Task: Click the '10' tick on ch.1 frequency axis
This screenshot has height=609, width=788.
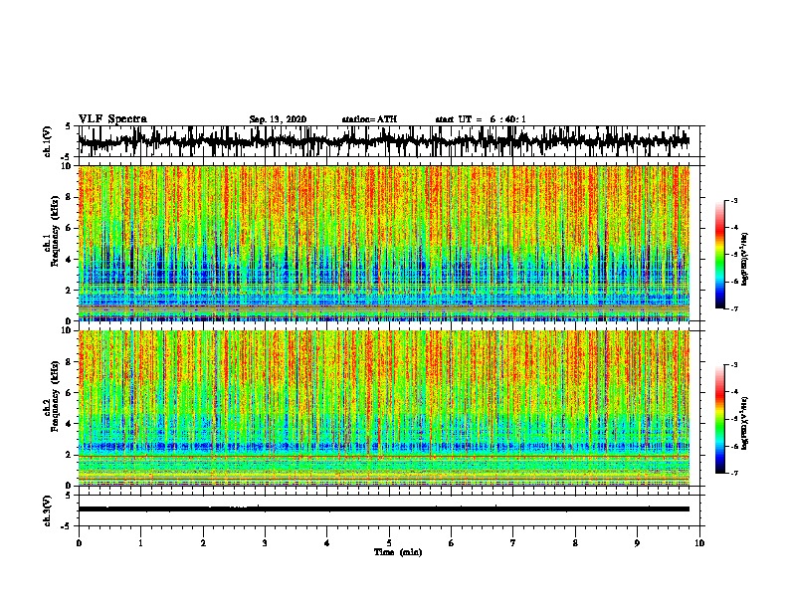Action: coord(68,166)
